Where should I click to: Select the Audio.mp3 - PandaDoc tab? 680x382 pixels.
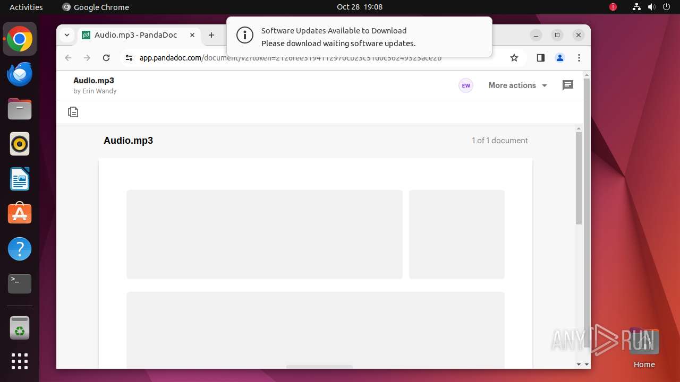(137, 35)
